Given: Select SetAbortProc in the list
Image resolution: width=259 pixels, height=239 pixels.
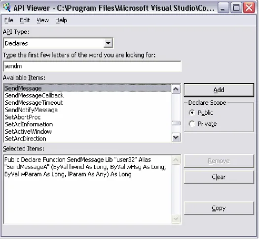Looking at the screenshot, I should click(87, 117).
